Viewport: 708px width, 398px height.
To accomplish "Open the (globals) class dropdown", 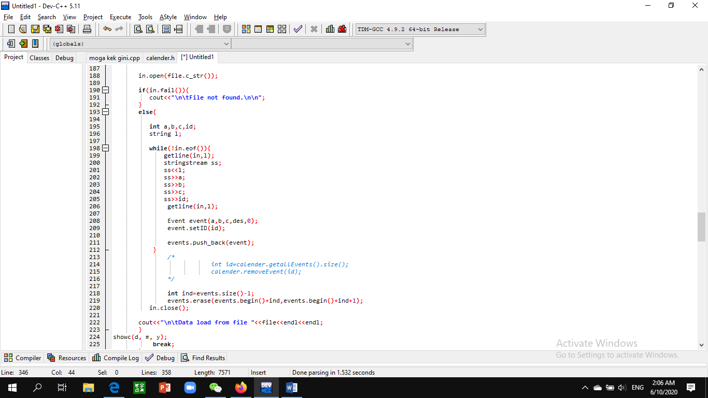I will [140, 44].
